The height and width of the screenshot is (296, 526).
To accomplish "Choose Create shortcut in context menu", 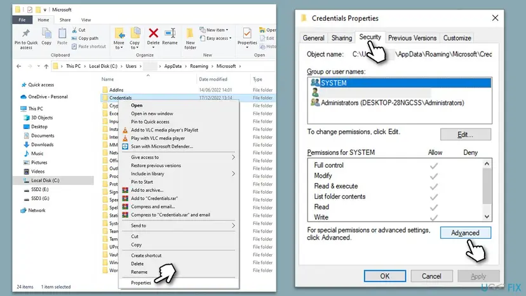I will coord(146,256).
